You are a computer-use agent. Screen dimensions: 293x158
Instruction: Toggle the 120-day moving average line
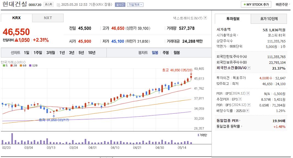(32, 65)
